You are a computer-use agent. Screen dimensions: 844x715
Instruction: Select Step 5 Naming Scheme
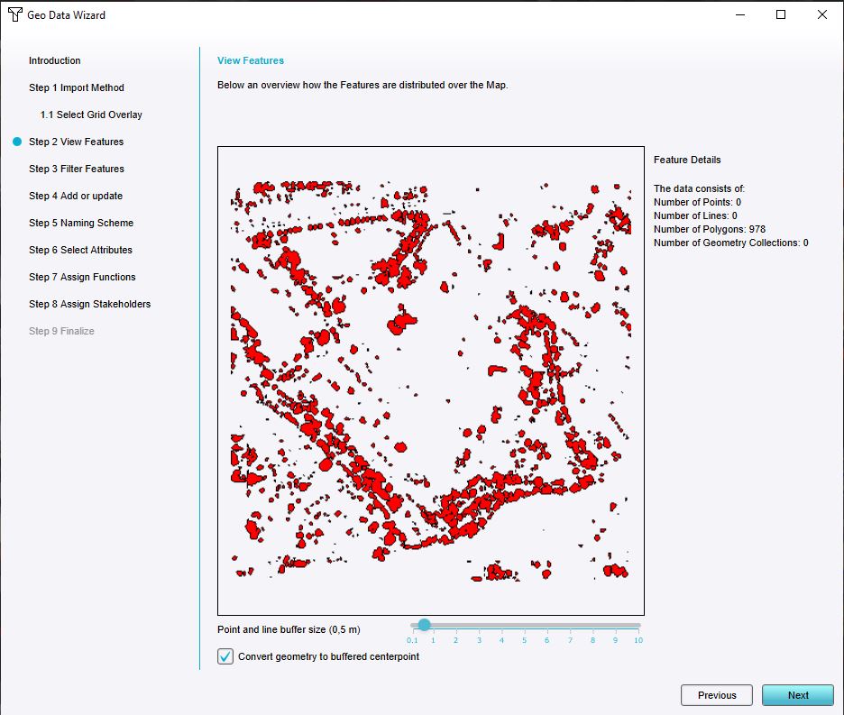coord(81,223)
